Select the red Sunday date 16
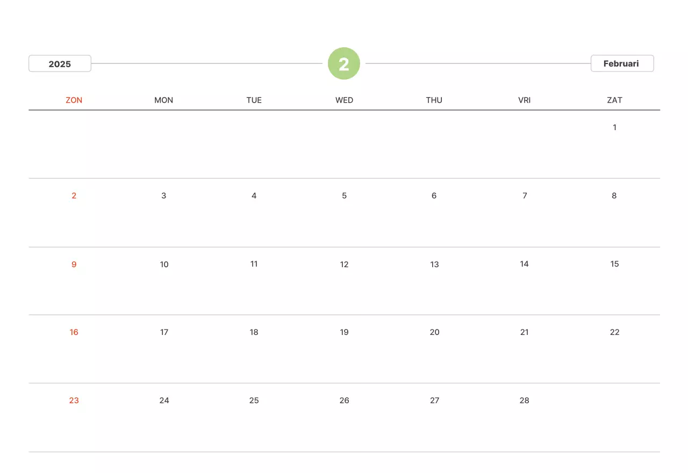The height and width of the screenshot is (473, 688). click(x=74, y=332)
